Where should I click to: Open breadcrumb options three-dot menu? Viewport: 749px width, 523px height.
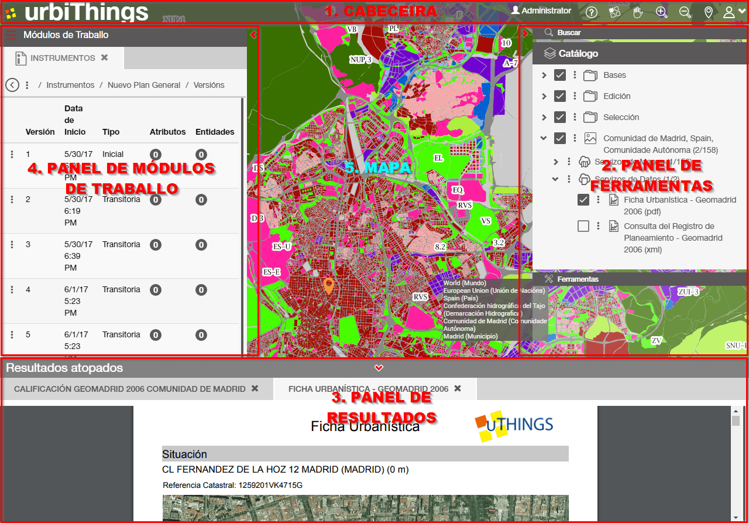click(27, 85)
